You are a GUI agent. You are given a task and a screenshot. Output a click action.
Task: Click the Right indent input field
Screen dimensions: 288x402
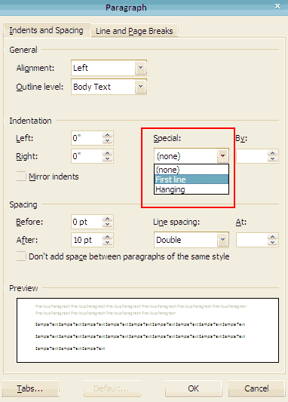click(x=87, y=156)
